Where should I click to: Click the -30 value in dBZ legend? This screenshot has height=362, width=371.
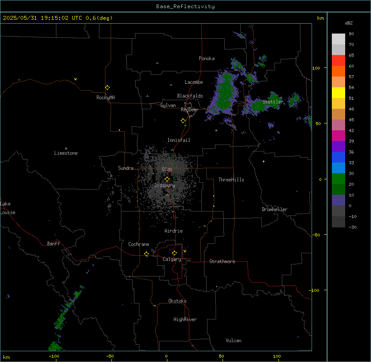coord(352,227)
